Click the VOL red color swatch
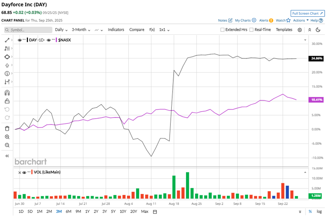 coord(32,172)
